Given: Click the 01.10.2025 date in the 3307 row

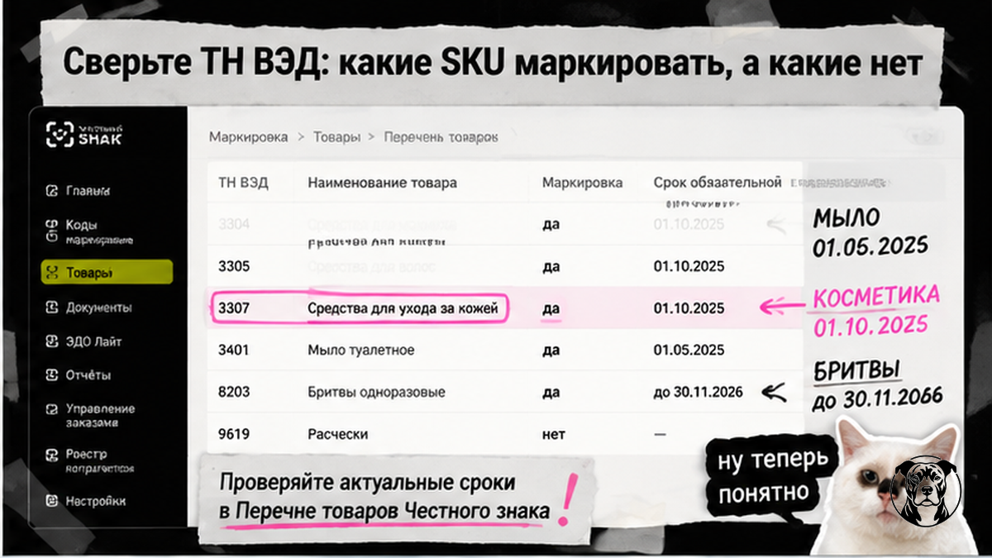Looking at the screenshot, I should pyautogui.click(x=689, y=308).
